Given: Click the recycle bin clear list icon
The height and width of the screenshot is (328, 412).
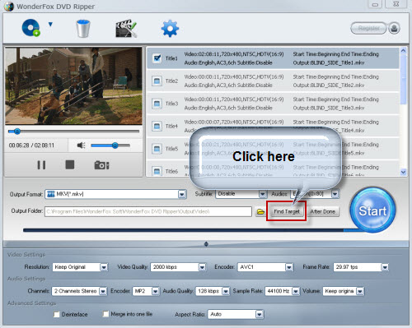Looking at the screenshot, I should pos(83,28).
